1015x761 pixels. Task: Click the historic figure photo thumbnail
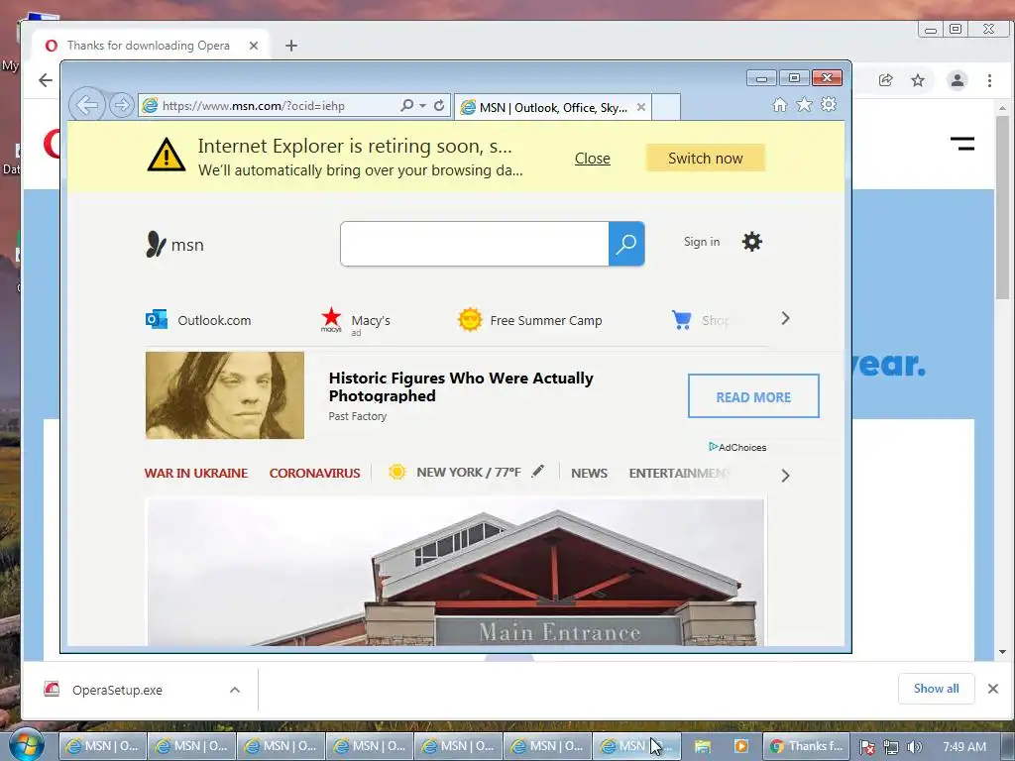click(225, 395)
